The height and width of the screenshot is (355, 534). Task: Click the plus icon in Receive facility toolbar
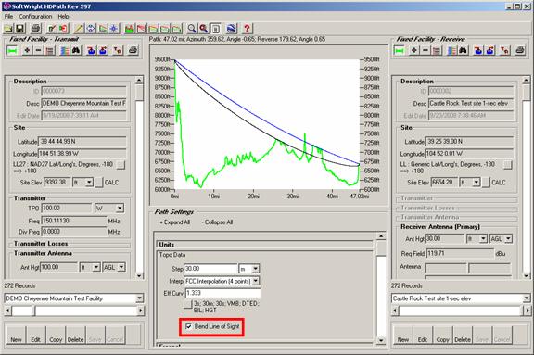[413, 51]
